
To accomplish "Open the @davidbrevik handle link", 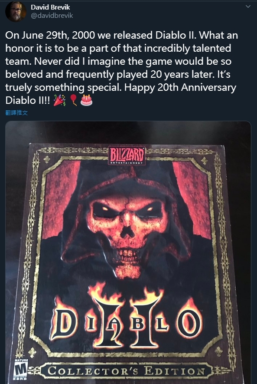I will tap(52, 16).
